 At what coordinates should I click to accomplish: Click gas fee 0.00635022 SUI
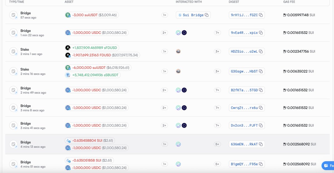(298, 71)
